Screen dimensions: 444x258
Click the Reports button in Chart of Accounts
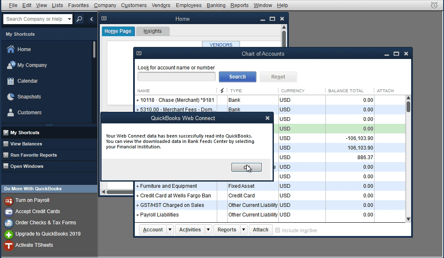(x=227, y=230)
